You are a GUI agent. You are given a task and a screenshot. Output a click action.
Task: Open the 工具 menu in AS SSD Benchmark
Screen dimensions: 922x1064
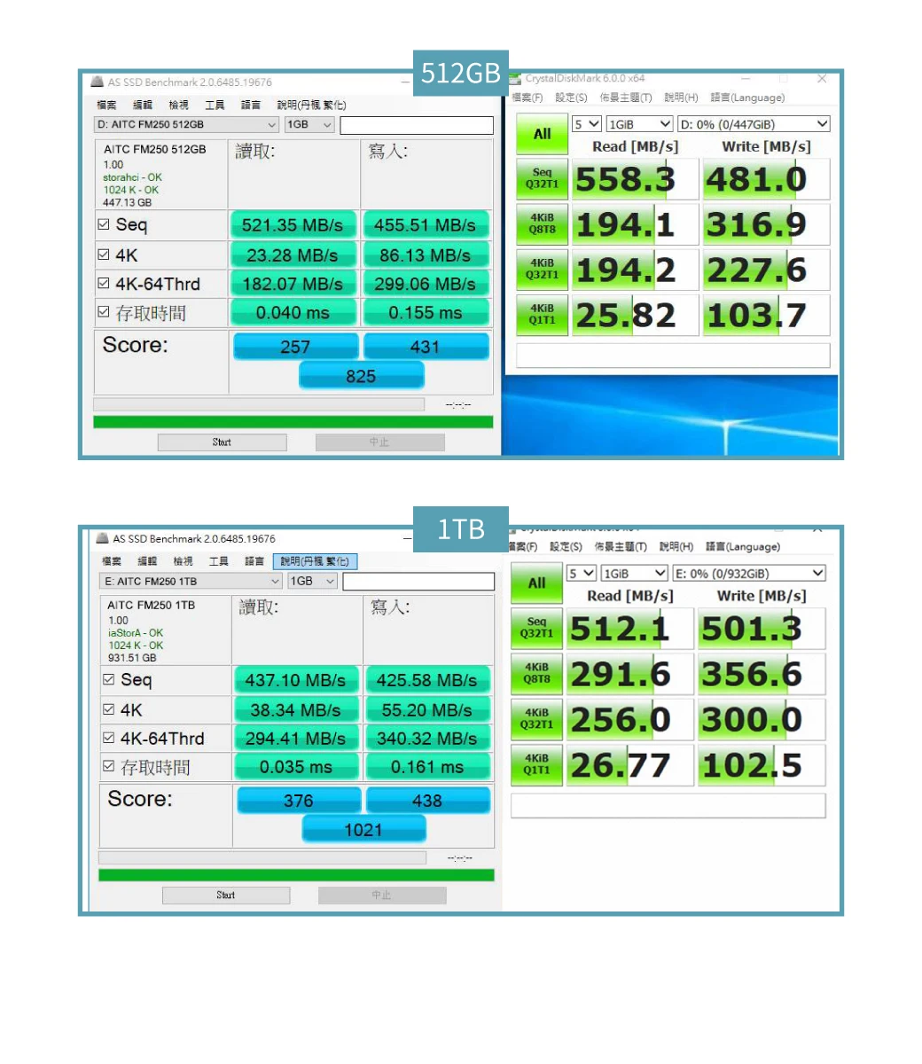tap(214, 105)
